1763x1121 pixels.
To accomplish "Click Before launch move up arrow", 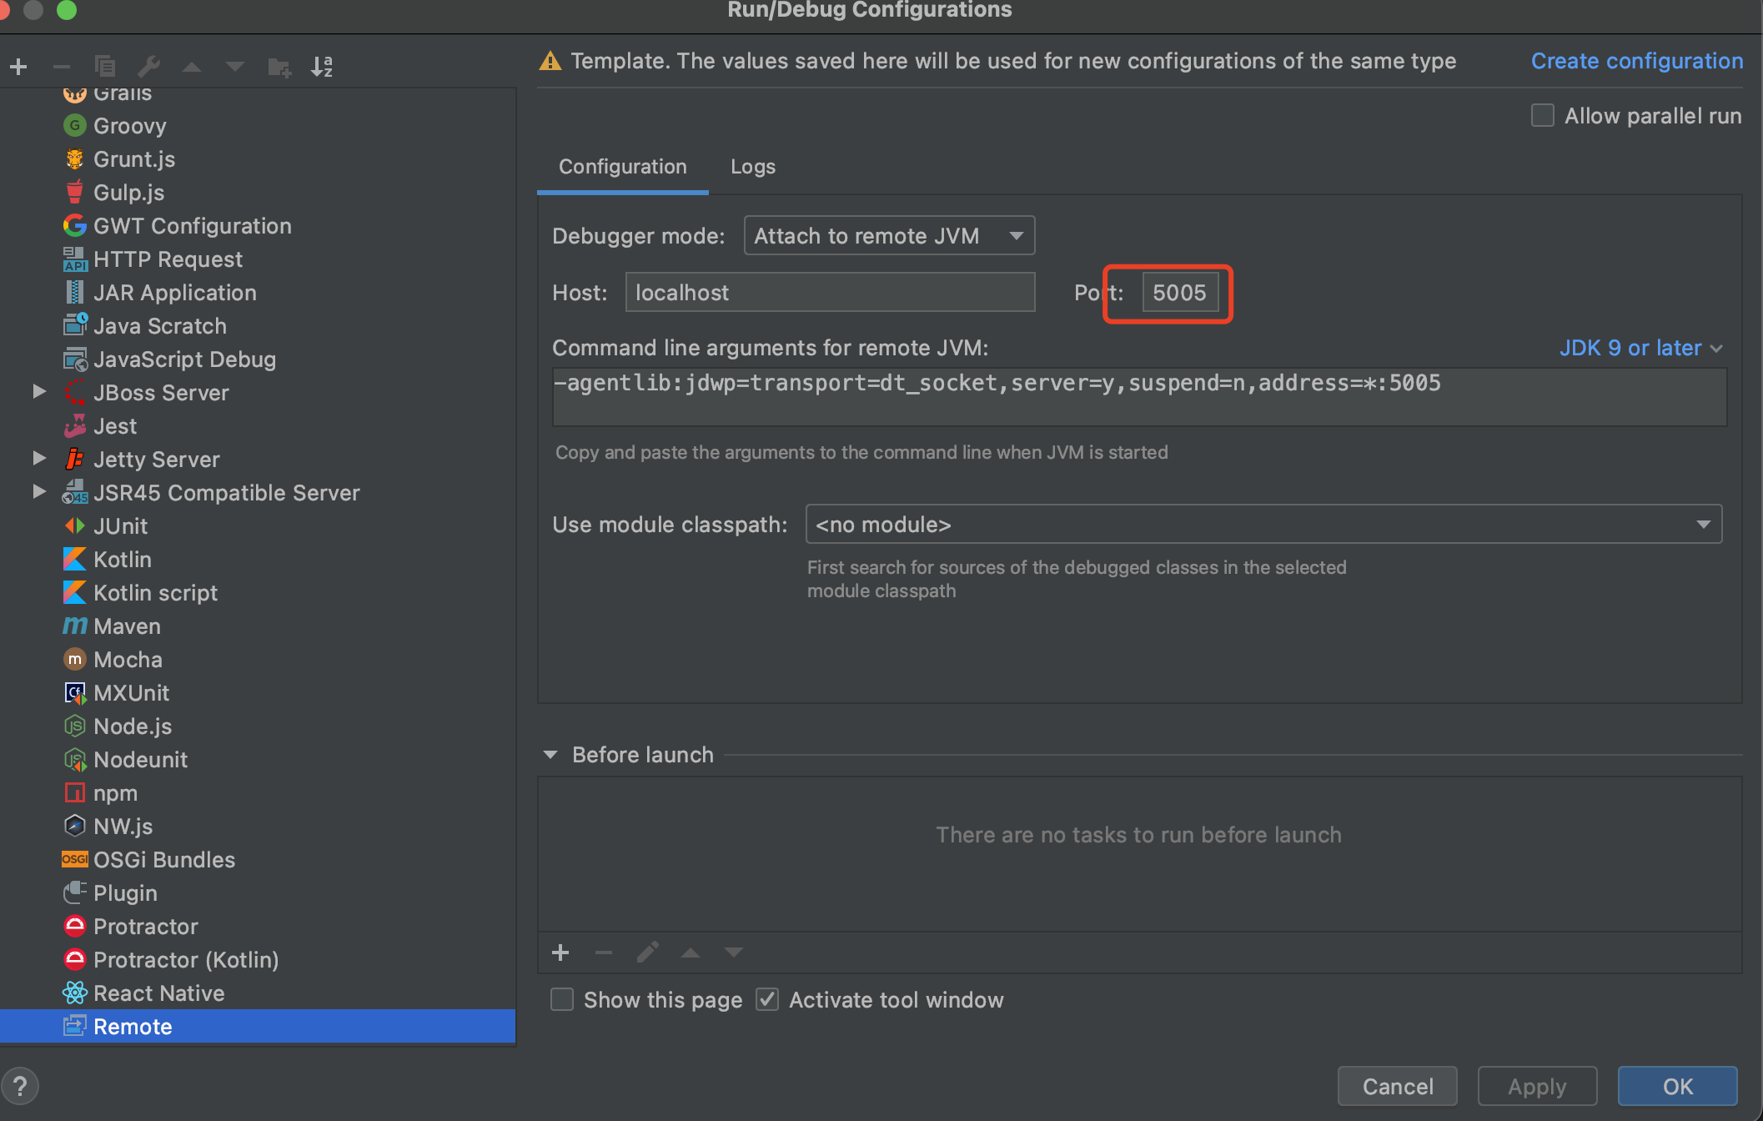I will [691, 953].
